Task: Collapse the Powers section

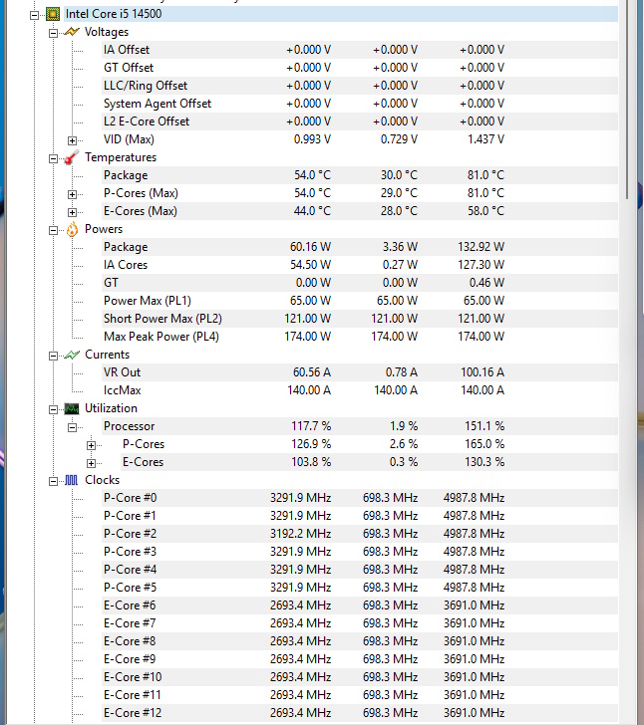Action: point(54,229)
